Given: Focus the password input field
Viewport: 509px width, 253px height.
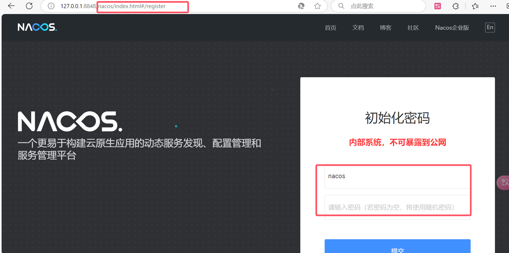Looking at the screenshot, I should tap(397, 207).
